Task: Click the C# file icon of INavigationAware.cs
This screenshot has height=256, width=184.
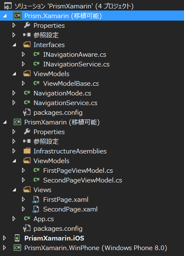Action: coord(36,54)
